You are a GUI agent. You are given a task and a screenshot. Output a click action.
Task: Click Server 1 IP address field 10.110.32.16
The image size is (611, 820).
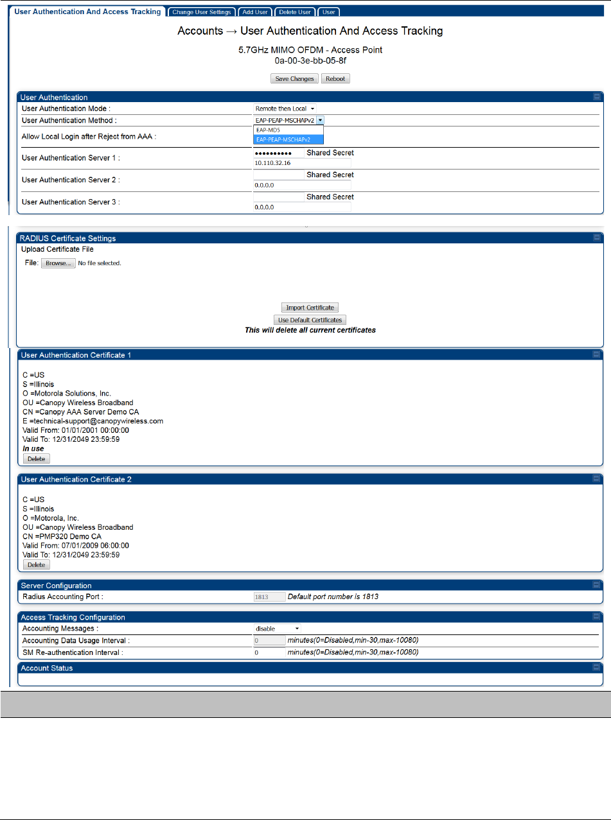click(x=302, y=163)
